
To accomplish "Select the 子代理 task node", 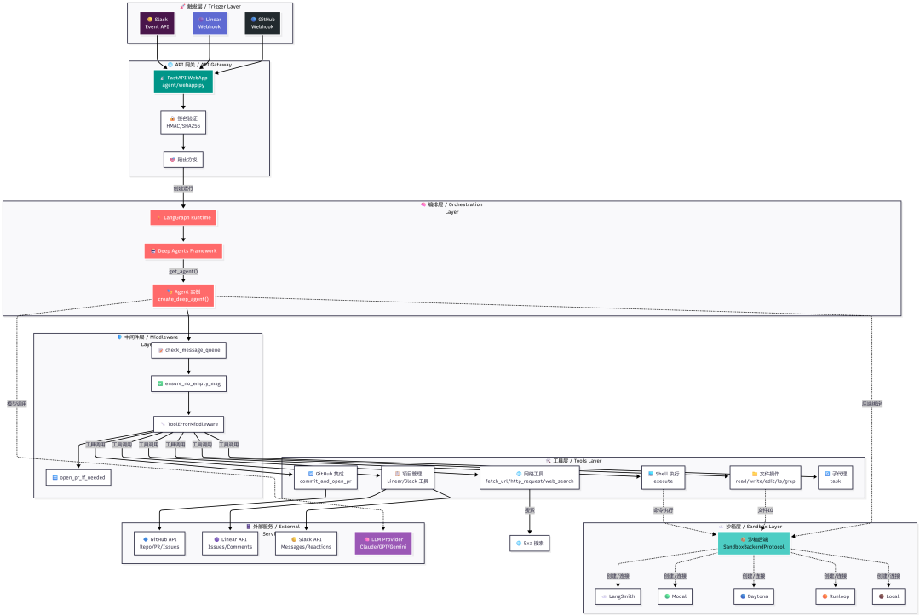I will [836, 477].
